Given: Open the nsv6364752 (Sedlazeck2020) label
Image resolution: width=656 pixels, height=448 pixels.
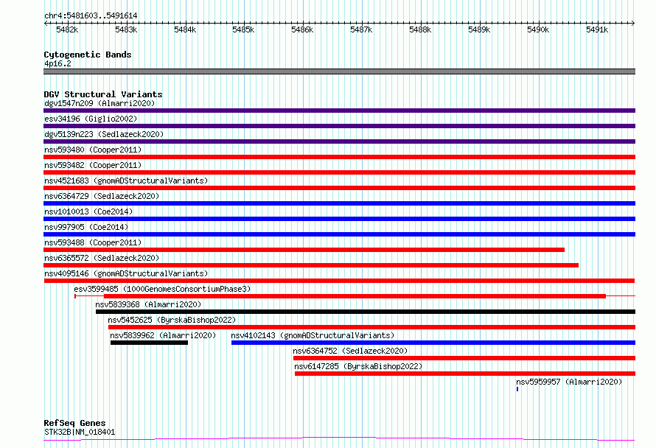Looking at the screenshot, I should 350,351.
